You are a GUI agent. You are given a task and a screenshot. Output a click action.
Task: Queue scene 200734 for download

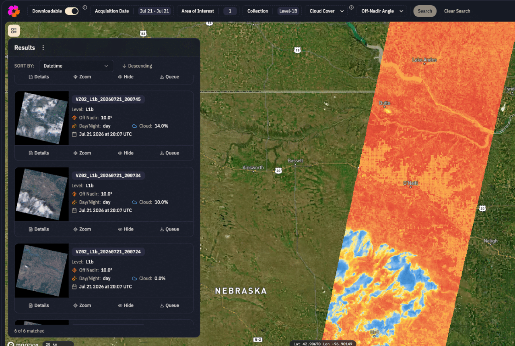click(x=169, y=229)
